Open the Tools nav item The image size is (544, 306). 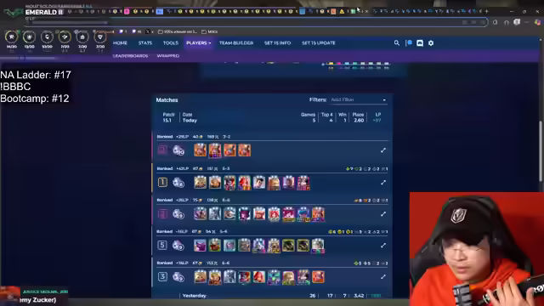170,43
